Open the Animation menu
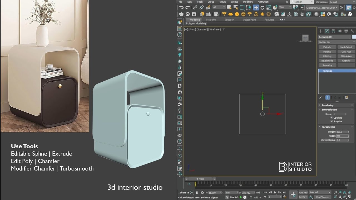356x200 pixels. (263, 2)
